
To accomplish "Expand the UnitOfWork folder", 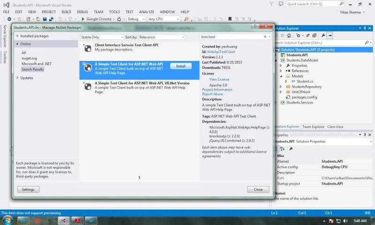I will (281, 92).
